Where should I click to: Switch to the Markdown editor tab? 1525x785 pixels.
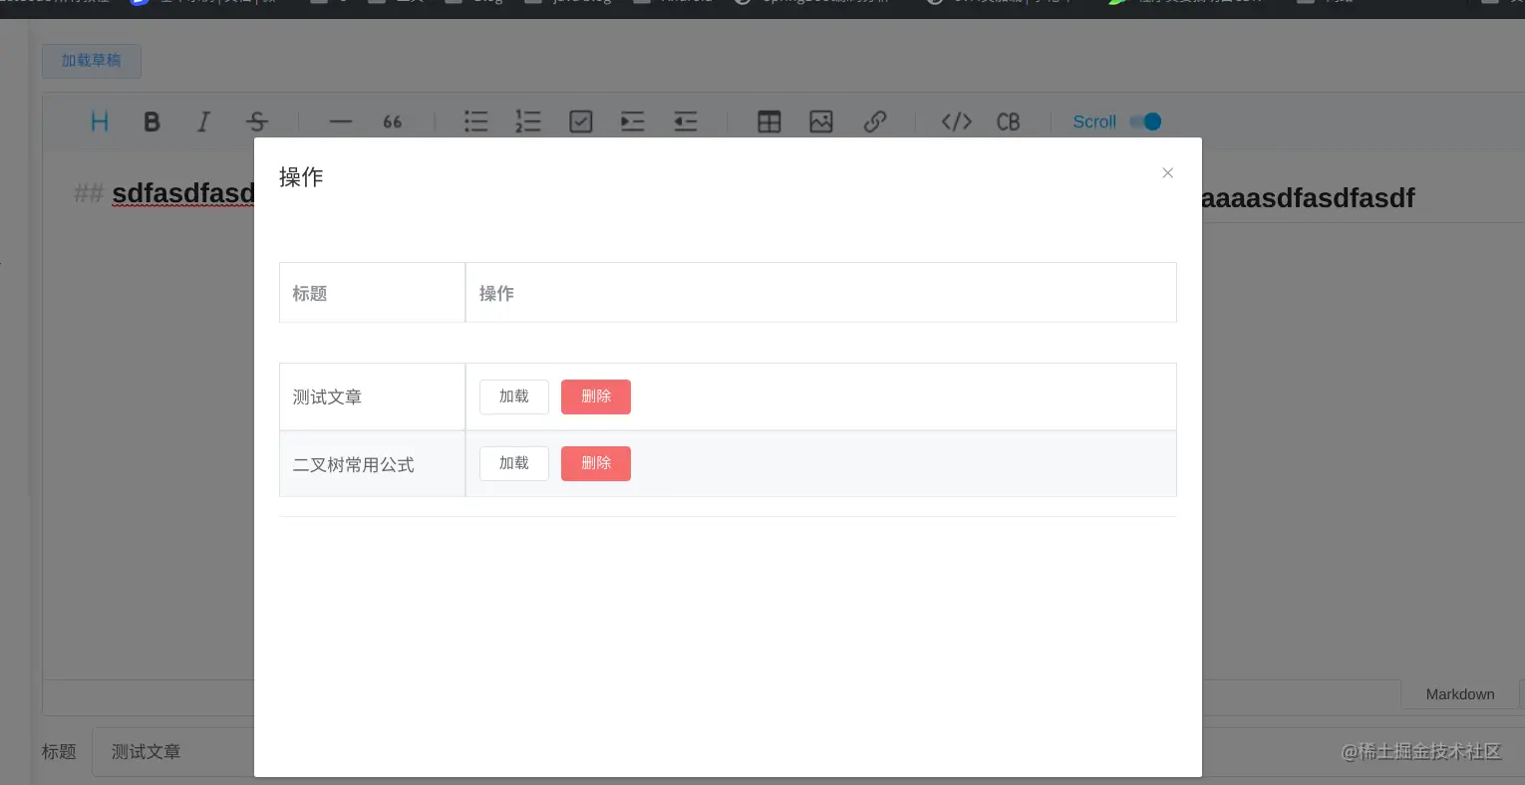[x=1460, y=694]
